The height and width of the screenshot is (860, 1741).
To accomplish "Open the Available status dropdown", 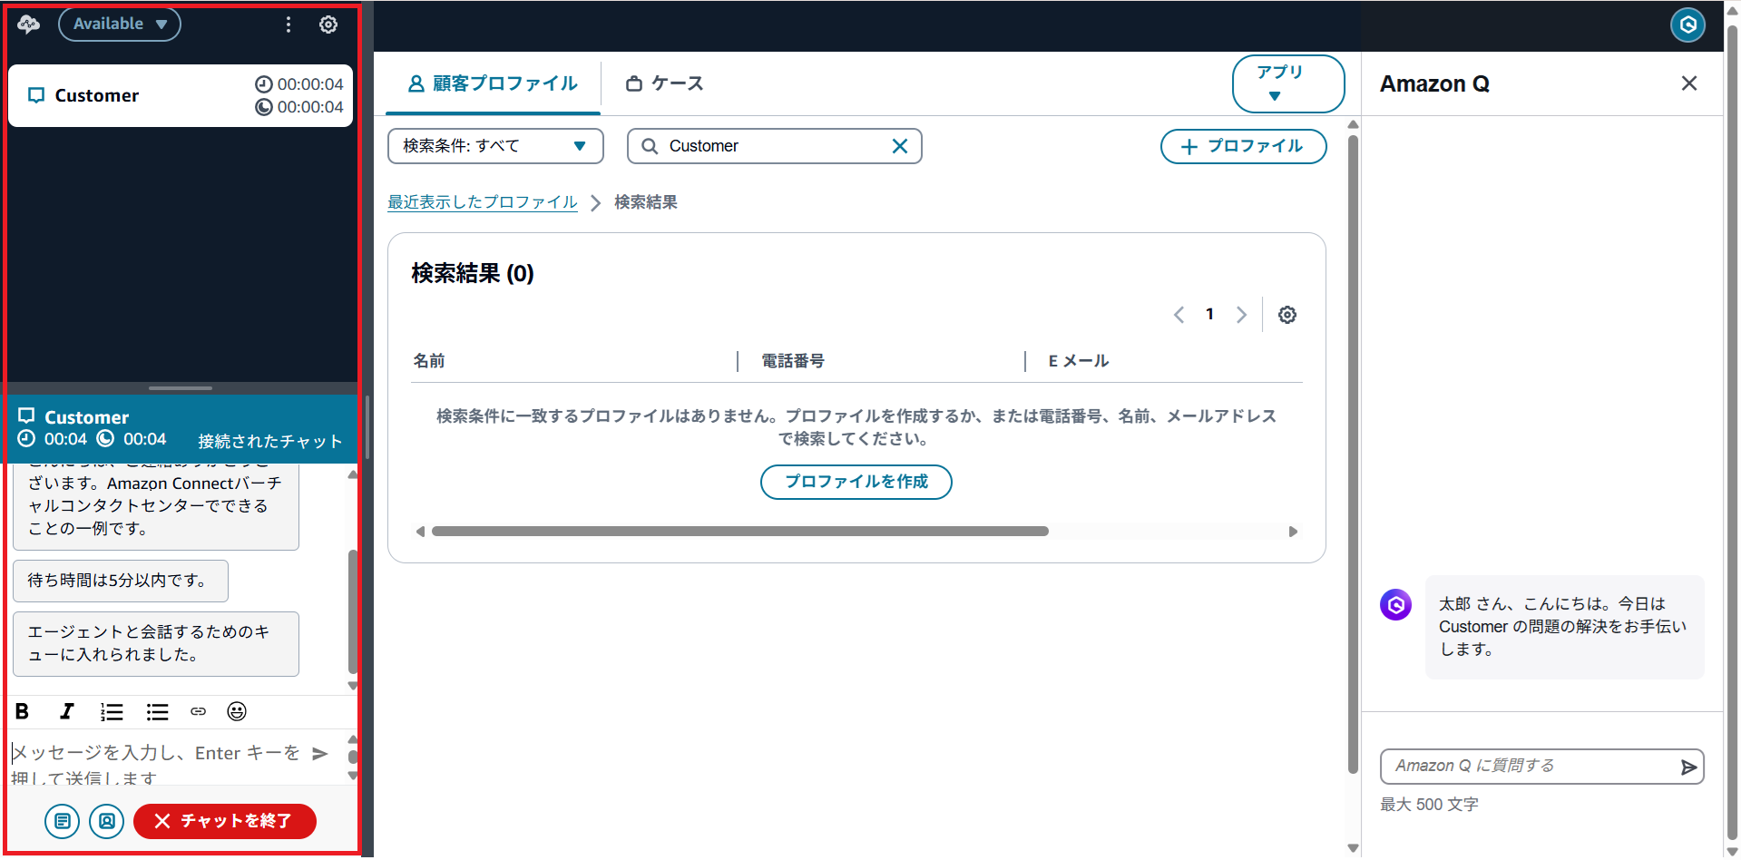I will pos(120,24).
